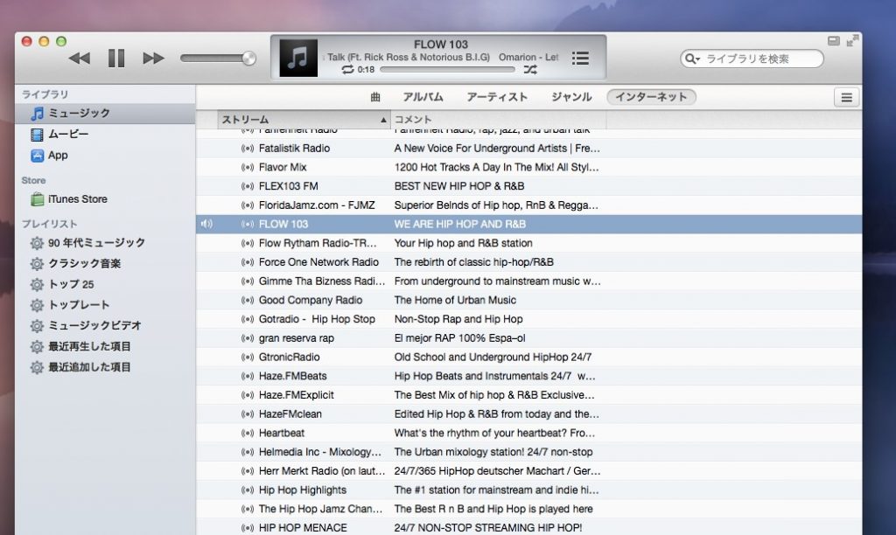Select the HazeFMclean stream name
This screenshot has width=896, height=535.
pos(290,414)
